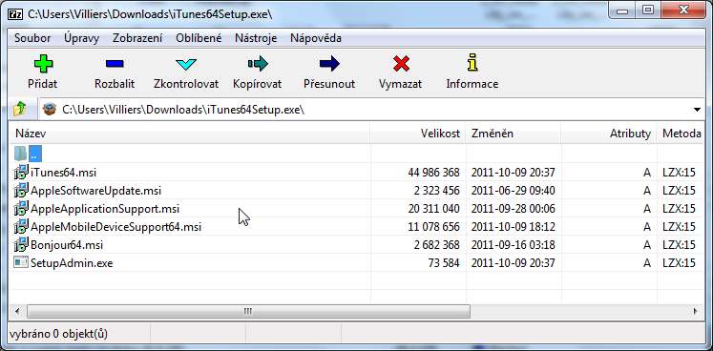This screenshot has width=713, height=351.
Task: Click the blue minus Rozbalit icon
Action: [115, 64]
